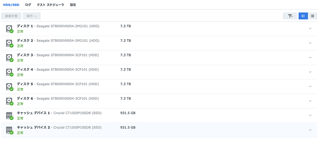Switch to the compact list view
318x159 pixels.
312,16
